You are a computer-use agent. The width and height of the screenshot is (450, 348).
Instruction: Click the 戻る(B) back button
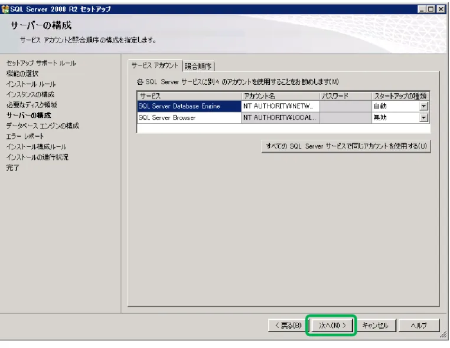click(288, 326)
